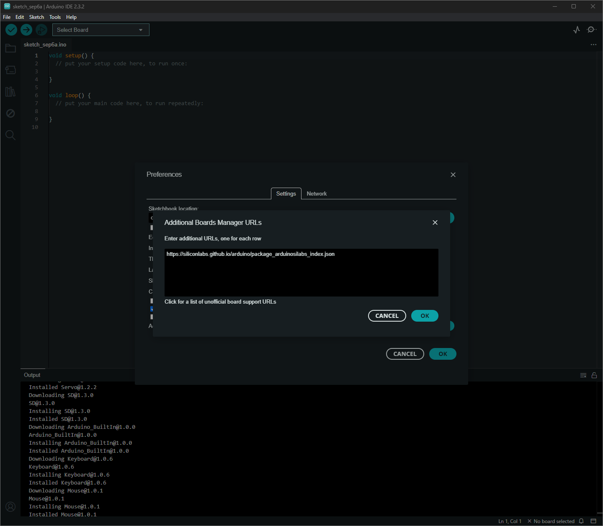The width and height of the screenshot is (603, 526).
Task: Click the Arduino IDE app icon in title bar
Action: (7, 6)
